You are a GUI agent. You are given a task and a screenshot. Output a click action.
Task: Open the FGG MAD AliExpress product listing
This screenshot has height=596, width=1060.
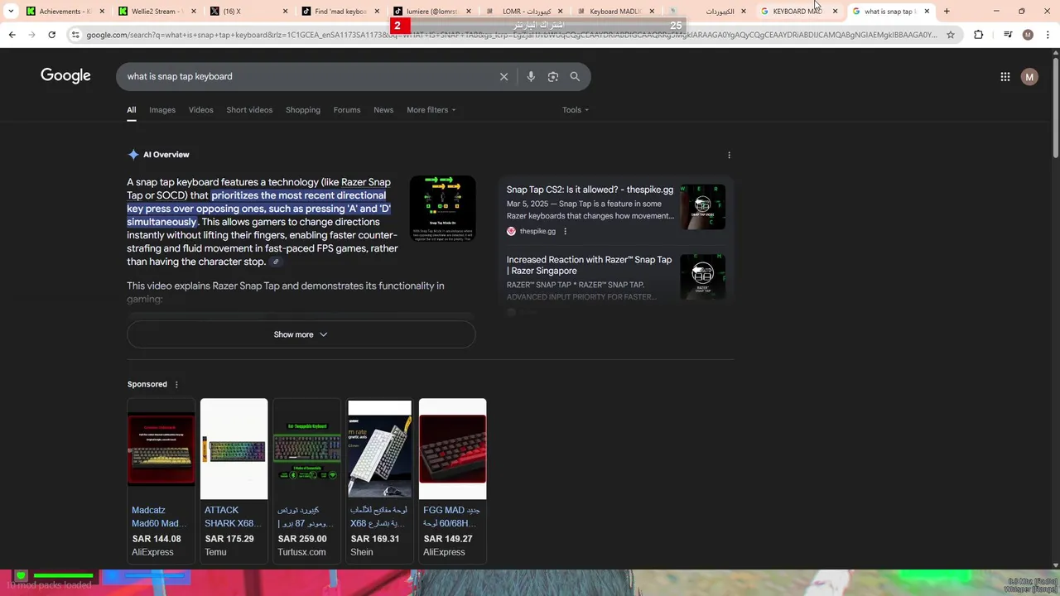(452, 517)
